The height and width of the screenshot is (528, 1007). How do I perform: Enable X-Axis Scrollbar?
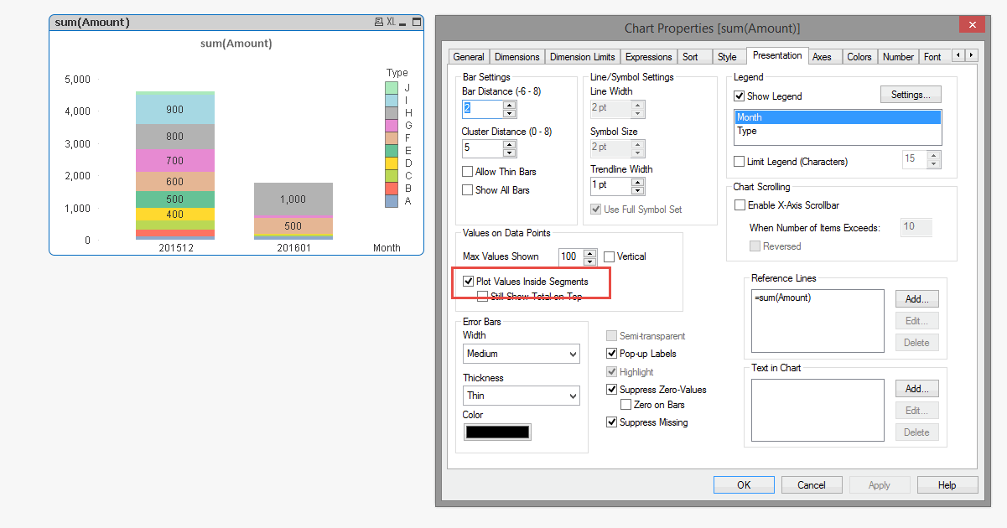[x=740, y=204]
